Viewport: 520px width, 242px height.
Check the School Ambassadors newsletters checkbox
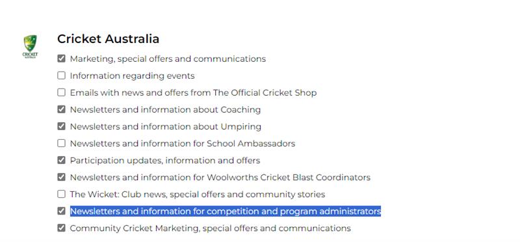[61, 143]
